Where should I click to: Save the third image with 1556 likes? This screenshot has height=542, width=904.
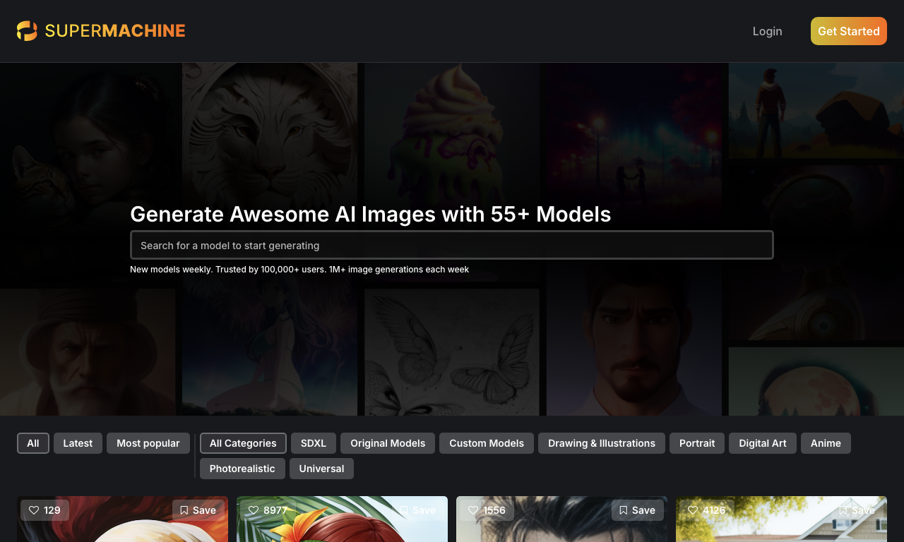point(638,510)
